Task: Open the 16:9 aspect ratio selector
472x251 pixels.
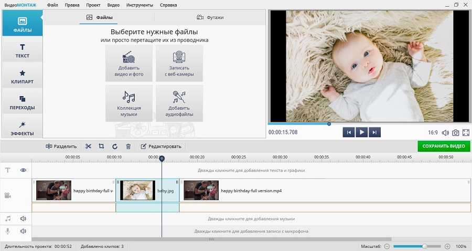Action: (433, 133)
